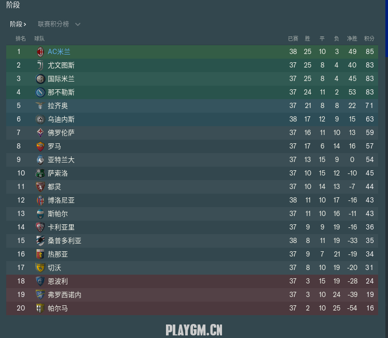Expand the 阶段 selector
This screenshot has width=388, height=338.
[x=18, y=24]
